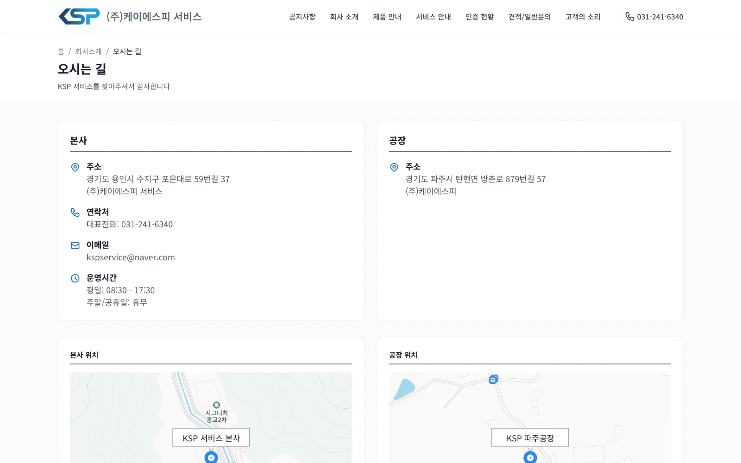Click the 공장 위치 heading
Screen dimensions: 741x463
(x=403, y=355)
